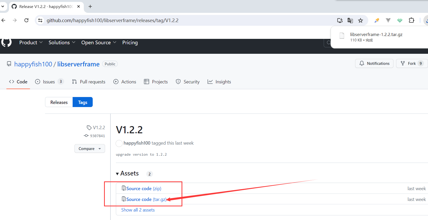Click the Fork count 9 badge
This screenshot has height=220, width=428.
coord(421,63)
